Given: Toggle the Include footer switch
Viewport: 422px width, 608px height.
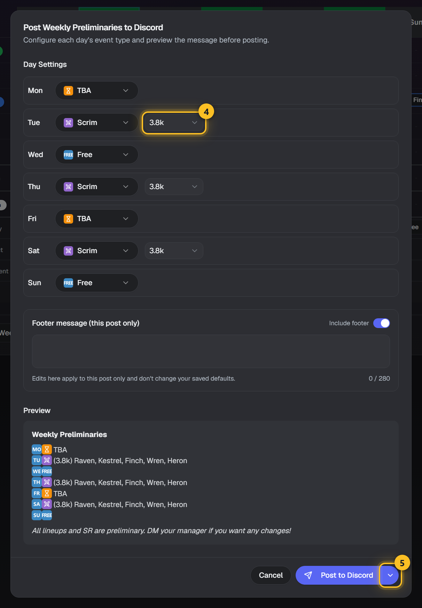Looking at the screenshot, I should pos(381,323).
